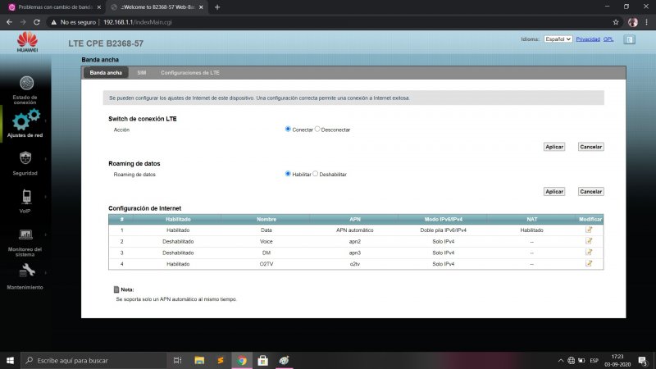Click the logout icon in header
Image resolution: width=656 pixels, height=369 pixels.
629,39
